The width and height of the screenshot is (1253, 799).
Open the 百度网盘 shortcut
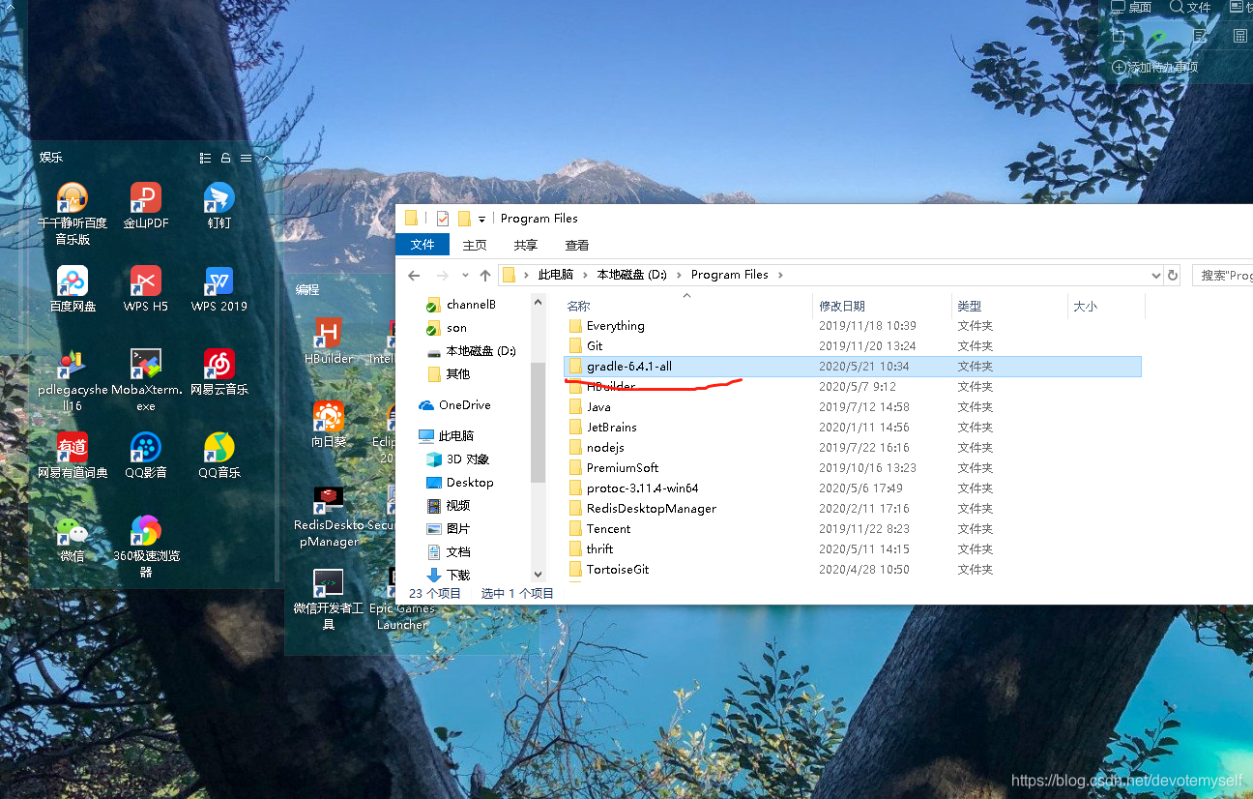click(x=73, y=289)
